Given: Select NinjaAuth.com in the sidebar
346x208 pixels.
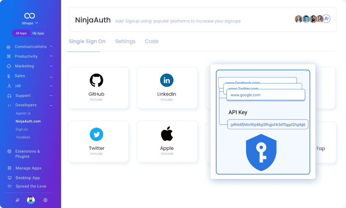Looking at the screenshot, I should click(x=28, y=121).
